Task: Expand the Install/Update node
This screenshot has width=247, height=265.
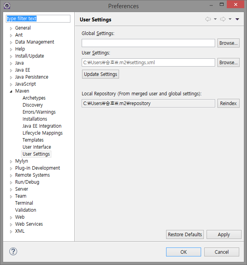Action: pos(11,56)
